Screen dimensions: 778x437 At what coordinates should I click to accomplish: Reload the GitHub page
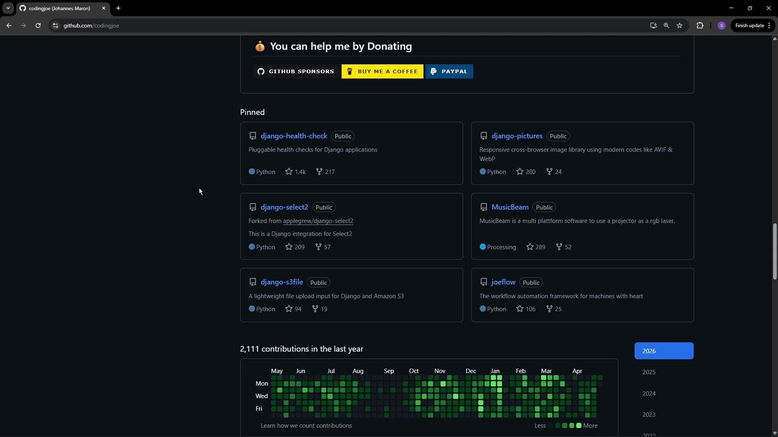pos(38,25)
